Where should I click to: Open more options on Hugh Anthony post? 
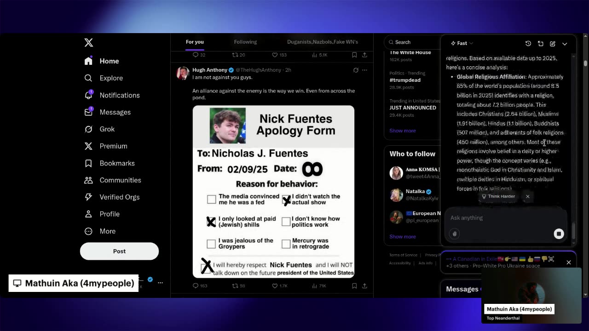364,70
